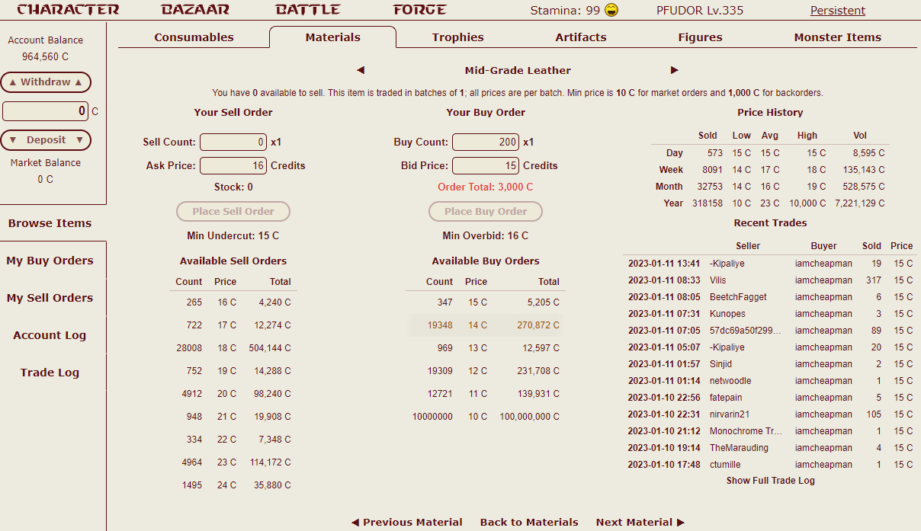Open Browse Items in sidebar
The width and height of the screenshot is (921, 531).
(x=50, y=223)
